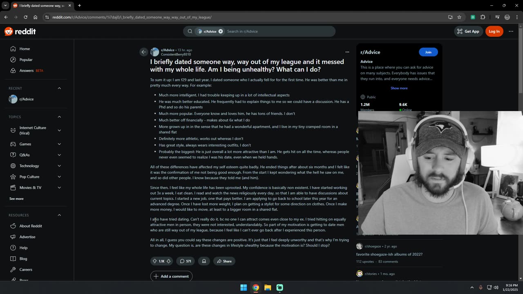Click the address bar URL
Image resolution: width=523 pixels, height=294 pixels.
pos(132,17)
